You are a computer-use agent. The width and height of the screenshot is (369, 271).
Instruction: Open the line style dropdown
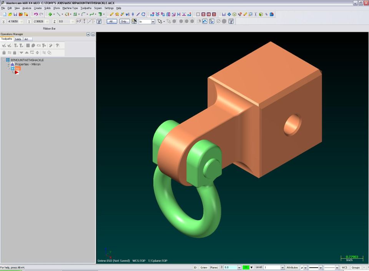(x=321, y=268)
